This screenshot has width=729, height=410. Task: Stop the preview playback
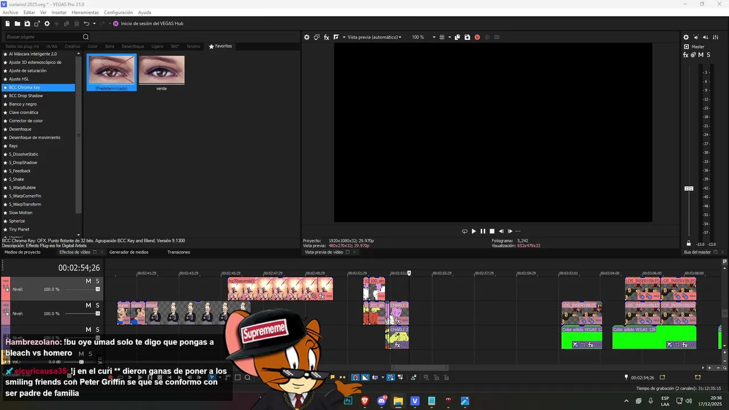tap(492, 231)
